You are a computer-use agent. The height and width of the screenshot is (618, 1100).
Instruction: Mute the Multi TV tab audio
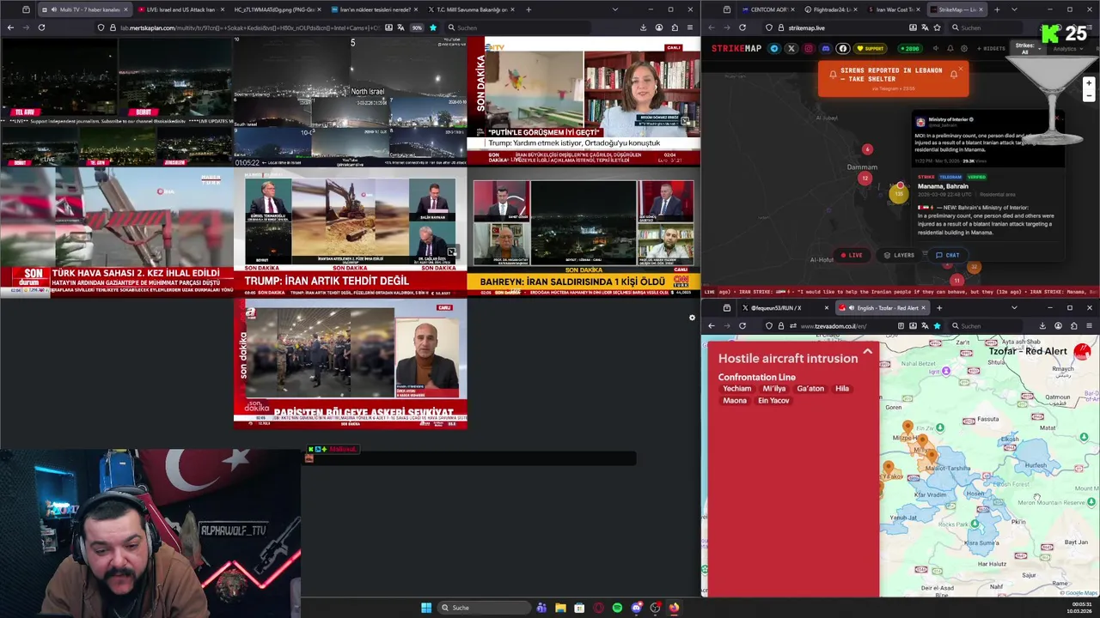tap(54, 9)
